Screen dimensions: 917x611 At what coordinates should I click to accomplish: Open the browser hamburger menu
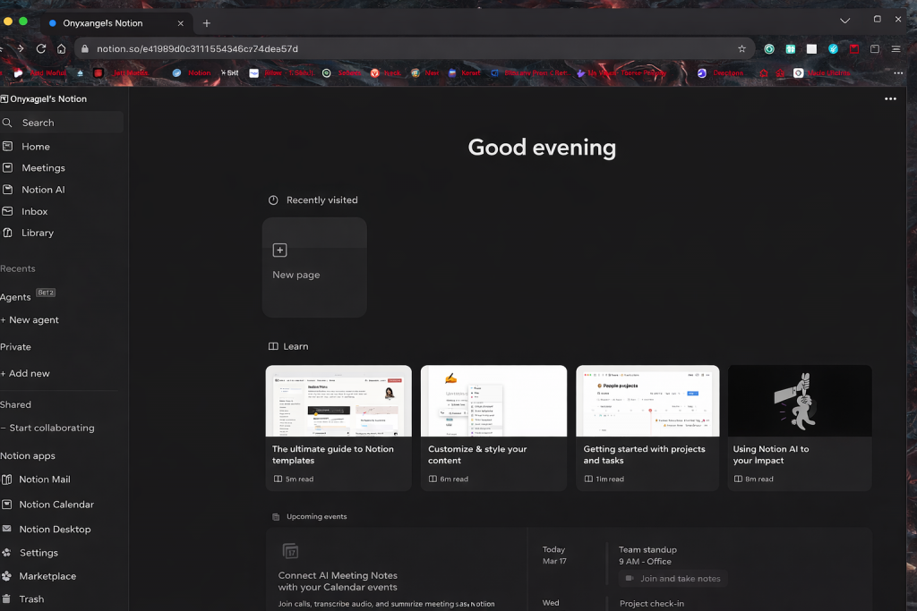tap(896, 49)
